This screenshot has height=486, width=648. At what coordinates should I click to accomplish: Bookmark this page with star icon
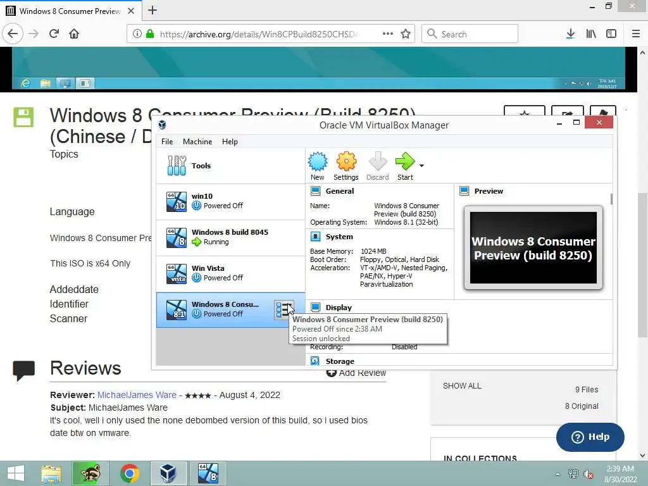pos(406,34)
